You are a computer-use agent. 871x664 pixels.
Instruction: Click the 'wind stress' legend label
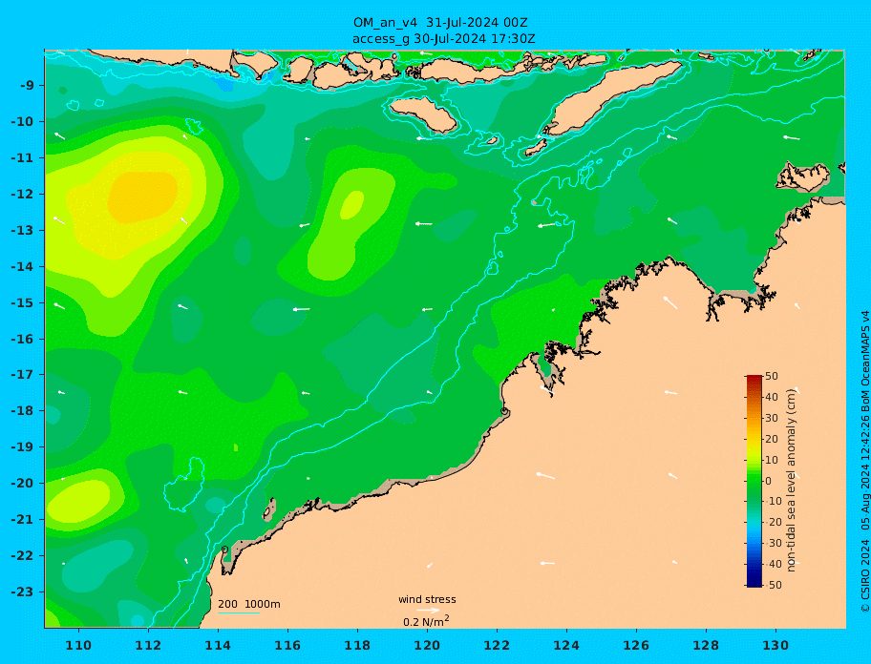(x=427, y=599)
